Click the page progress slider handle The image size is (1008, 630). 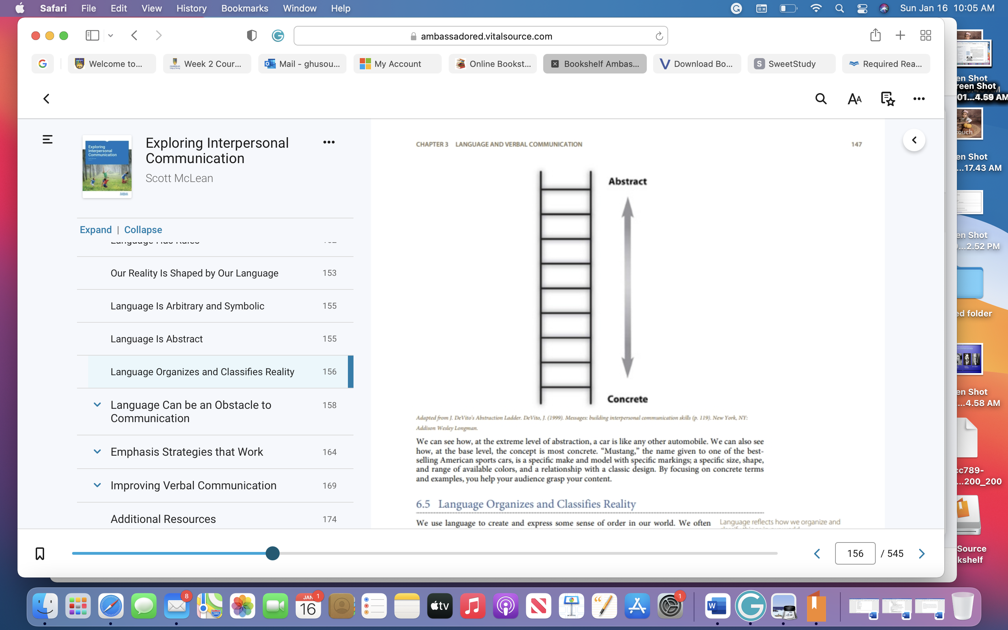(x=272, y=553)
